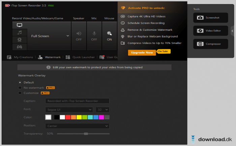
Task: Pick the red color swatch
Action: [x=68, y=117]
